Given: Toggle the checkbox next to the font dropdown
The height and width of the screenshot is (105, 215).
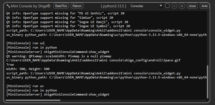Looking at the screenshot, I should pyautogui.click(x=167, y=6).
